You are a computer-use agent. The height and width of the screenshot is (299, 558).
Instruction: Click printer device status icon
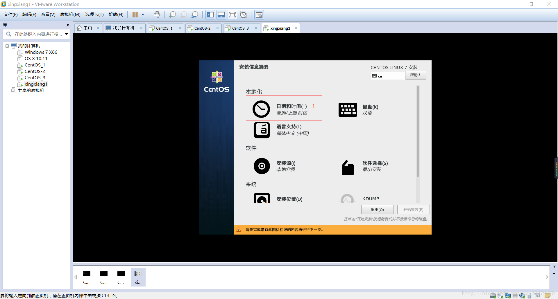(515, 296)
